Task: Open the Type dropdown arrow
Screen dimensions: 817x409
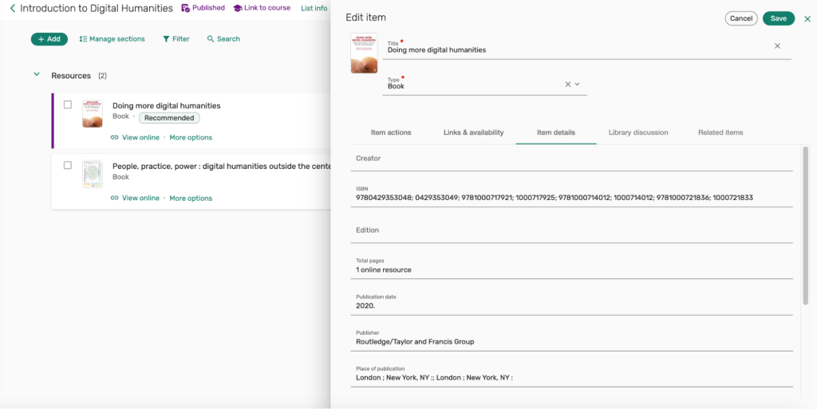Action: pyautogui.click(x=578, y=84)
